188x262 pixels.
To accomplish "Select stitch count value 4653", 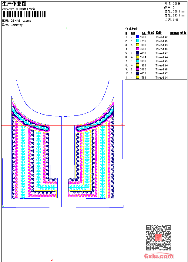I will pos(143,73).
